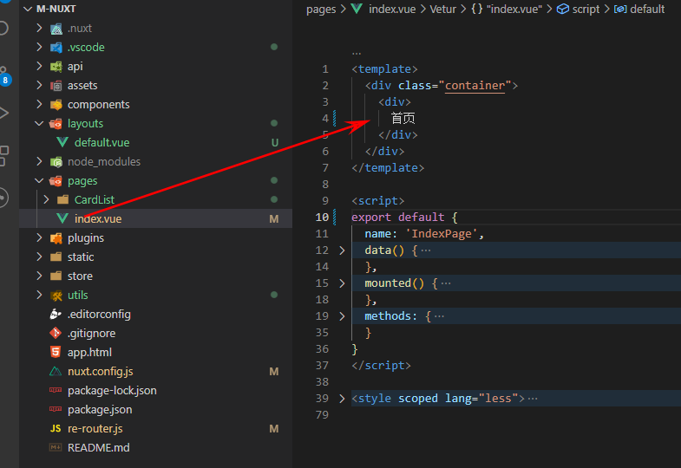The width and height of the screenshot is (681, 468).
Task: Collapse the layouts folder chevron
Action: click(x=40, y=123)
